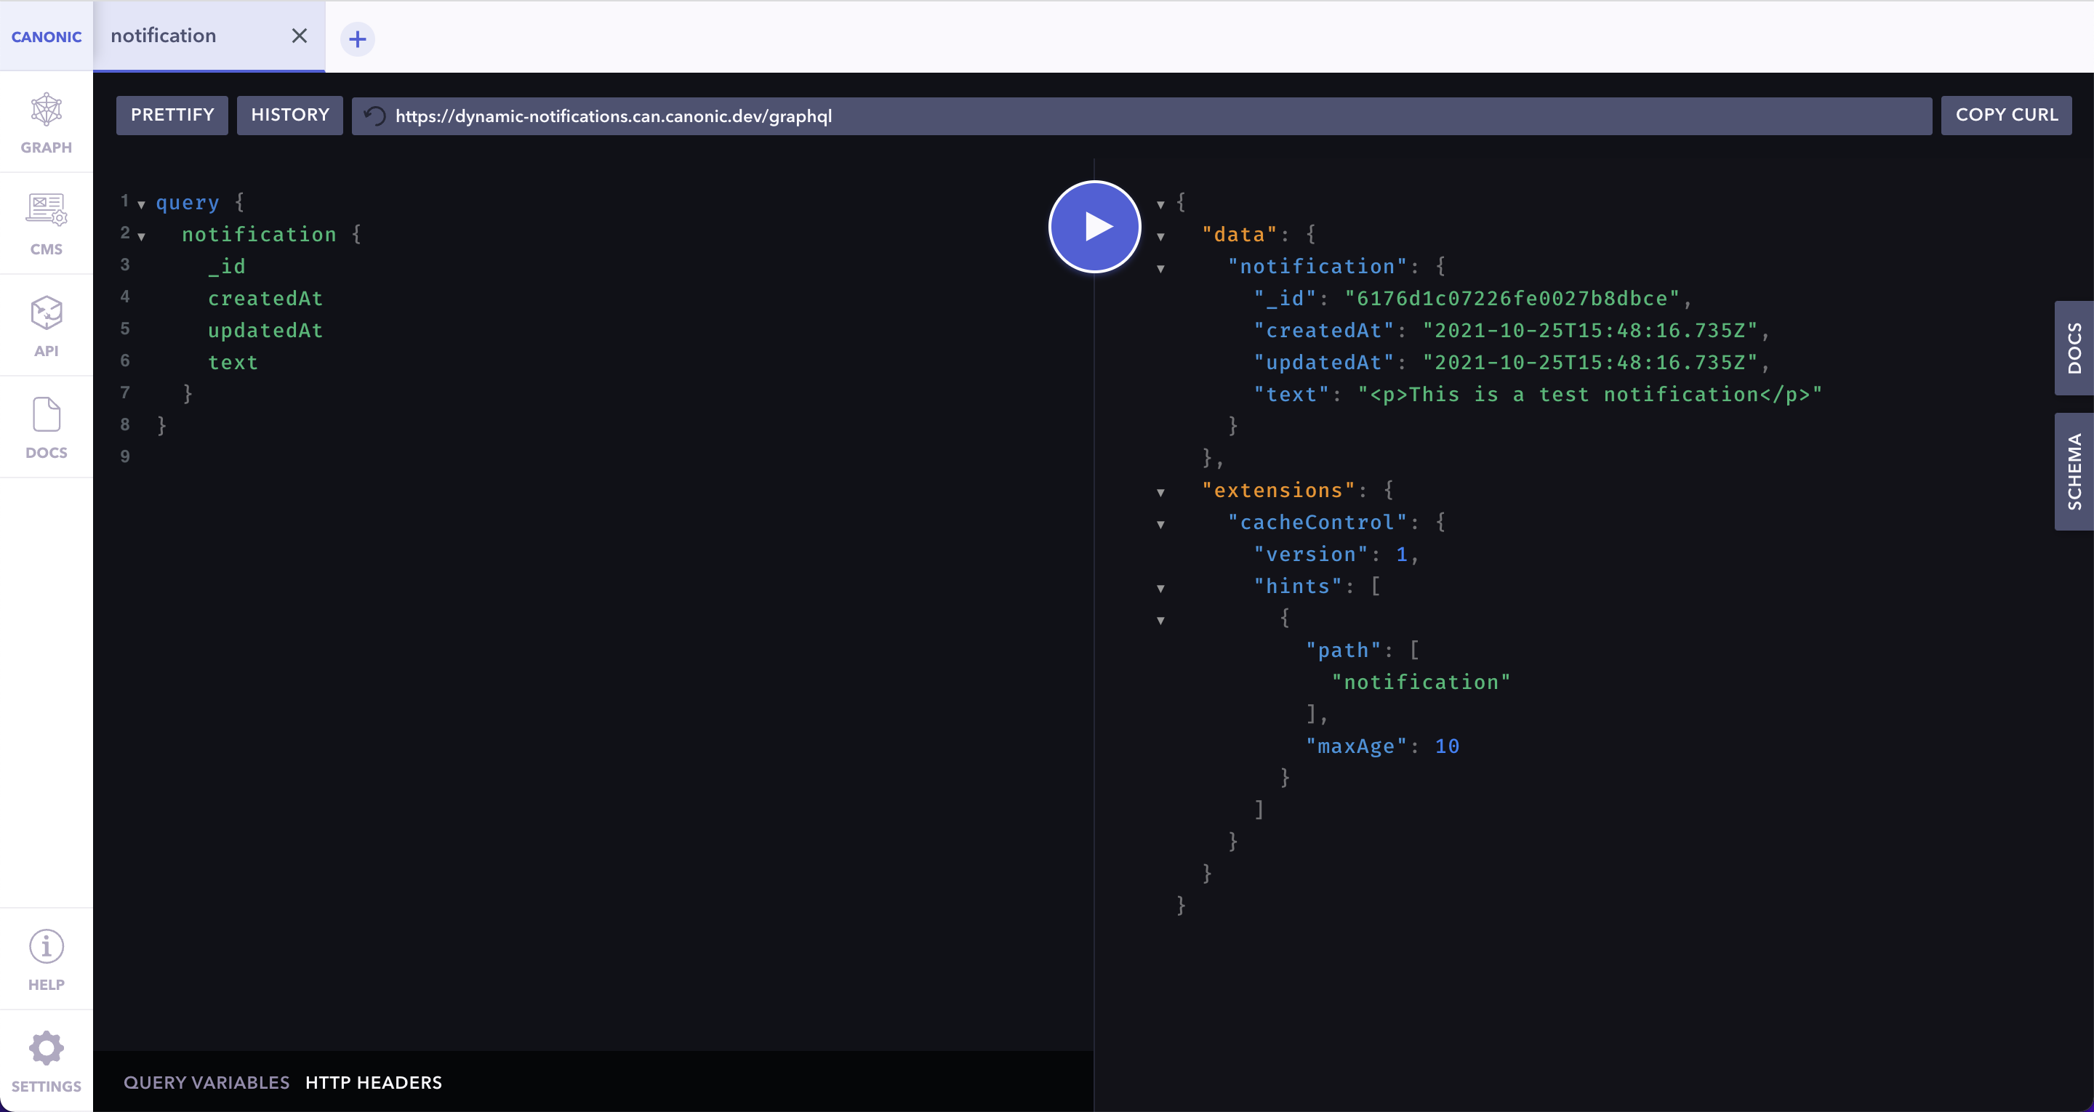The image size is (2094, 1112).
Task: Click the Prettify button
Action: click(172, 116)
